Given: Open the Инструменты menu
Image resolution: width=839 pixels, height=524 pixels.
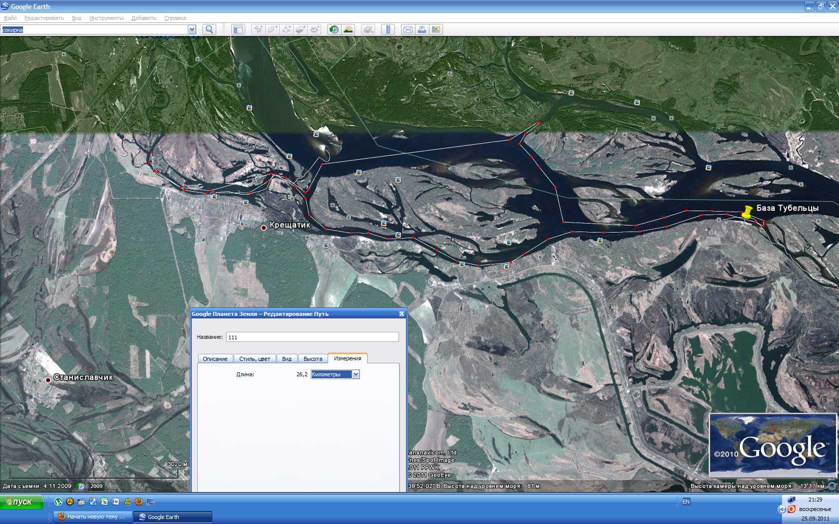Looking at the screenshot, I should click(x=106, y=18).
